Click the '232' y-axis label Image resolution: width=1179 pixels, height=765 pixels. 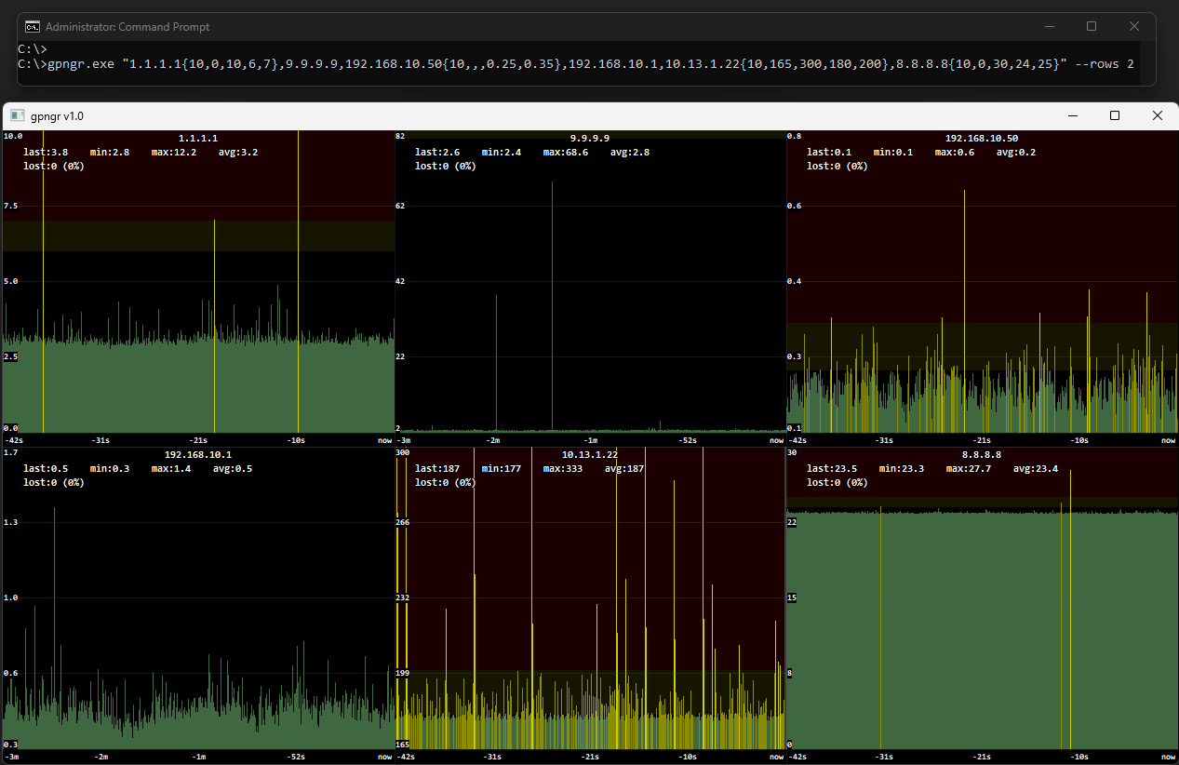[403, 597]
